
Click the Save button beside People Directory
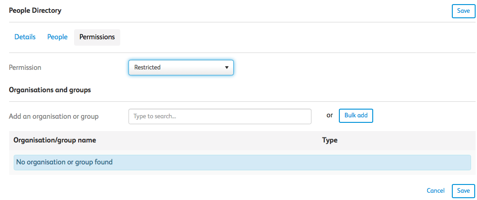click(x=463, y=11)
